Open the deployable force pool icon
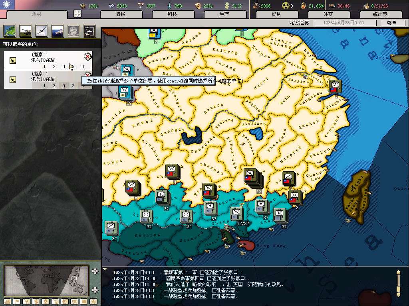This screenshot has width=409, height=306. click(89, 31)
